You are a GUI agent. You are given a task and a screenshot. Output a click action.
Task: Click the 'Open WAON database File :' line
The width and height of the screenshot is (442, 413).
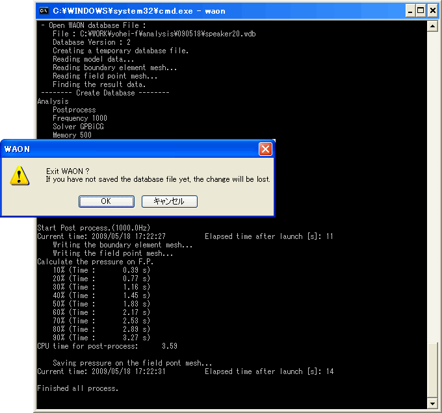point(94,25)
